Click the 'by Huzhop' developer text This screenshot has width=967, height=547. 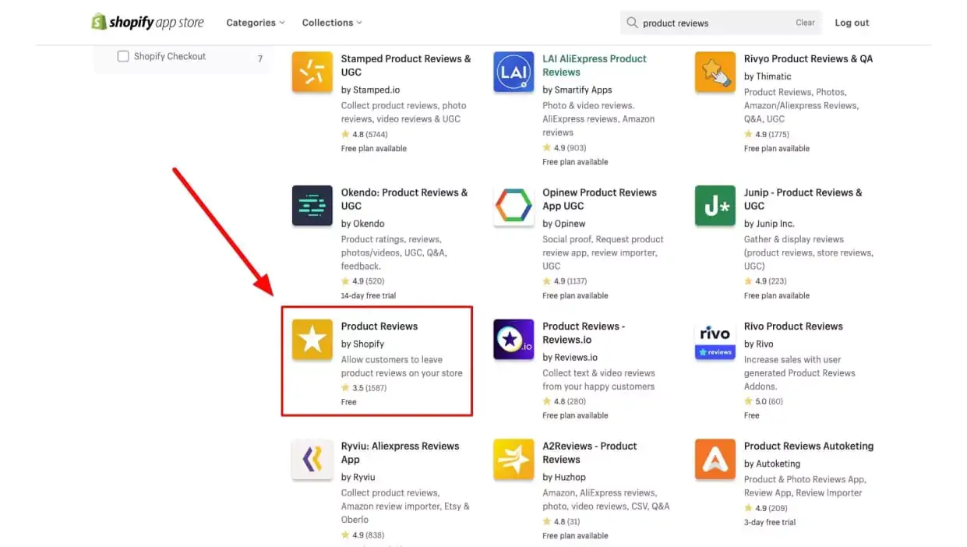[x=564, y=477]
